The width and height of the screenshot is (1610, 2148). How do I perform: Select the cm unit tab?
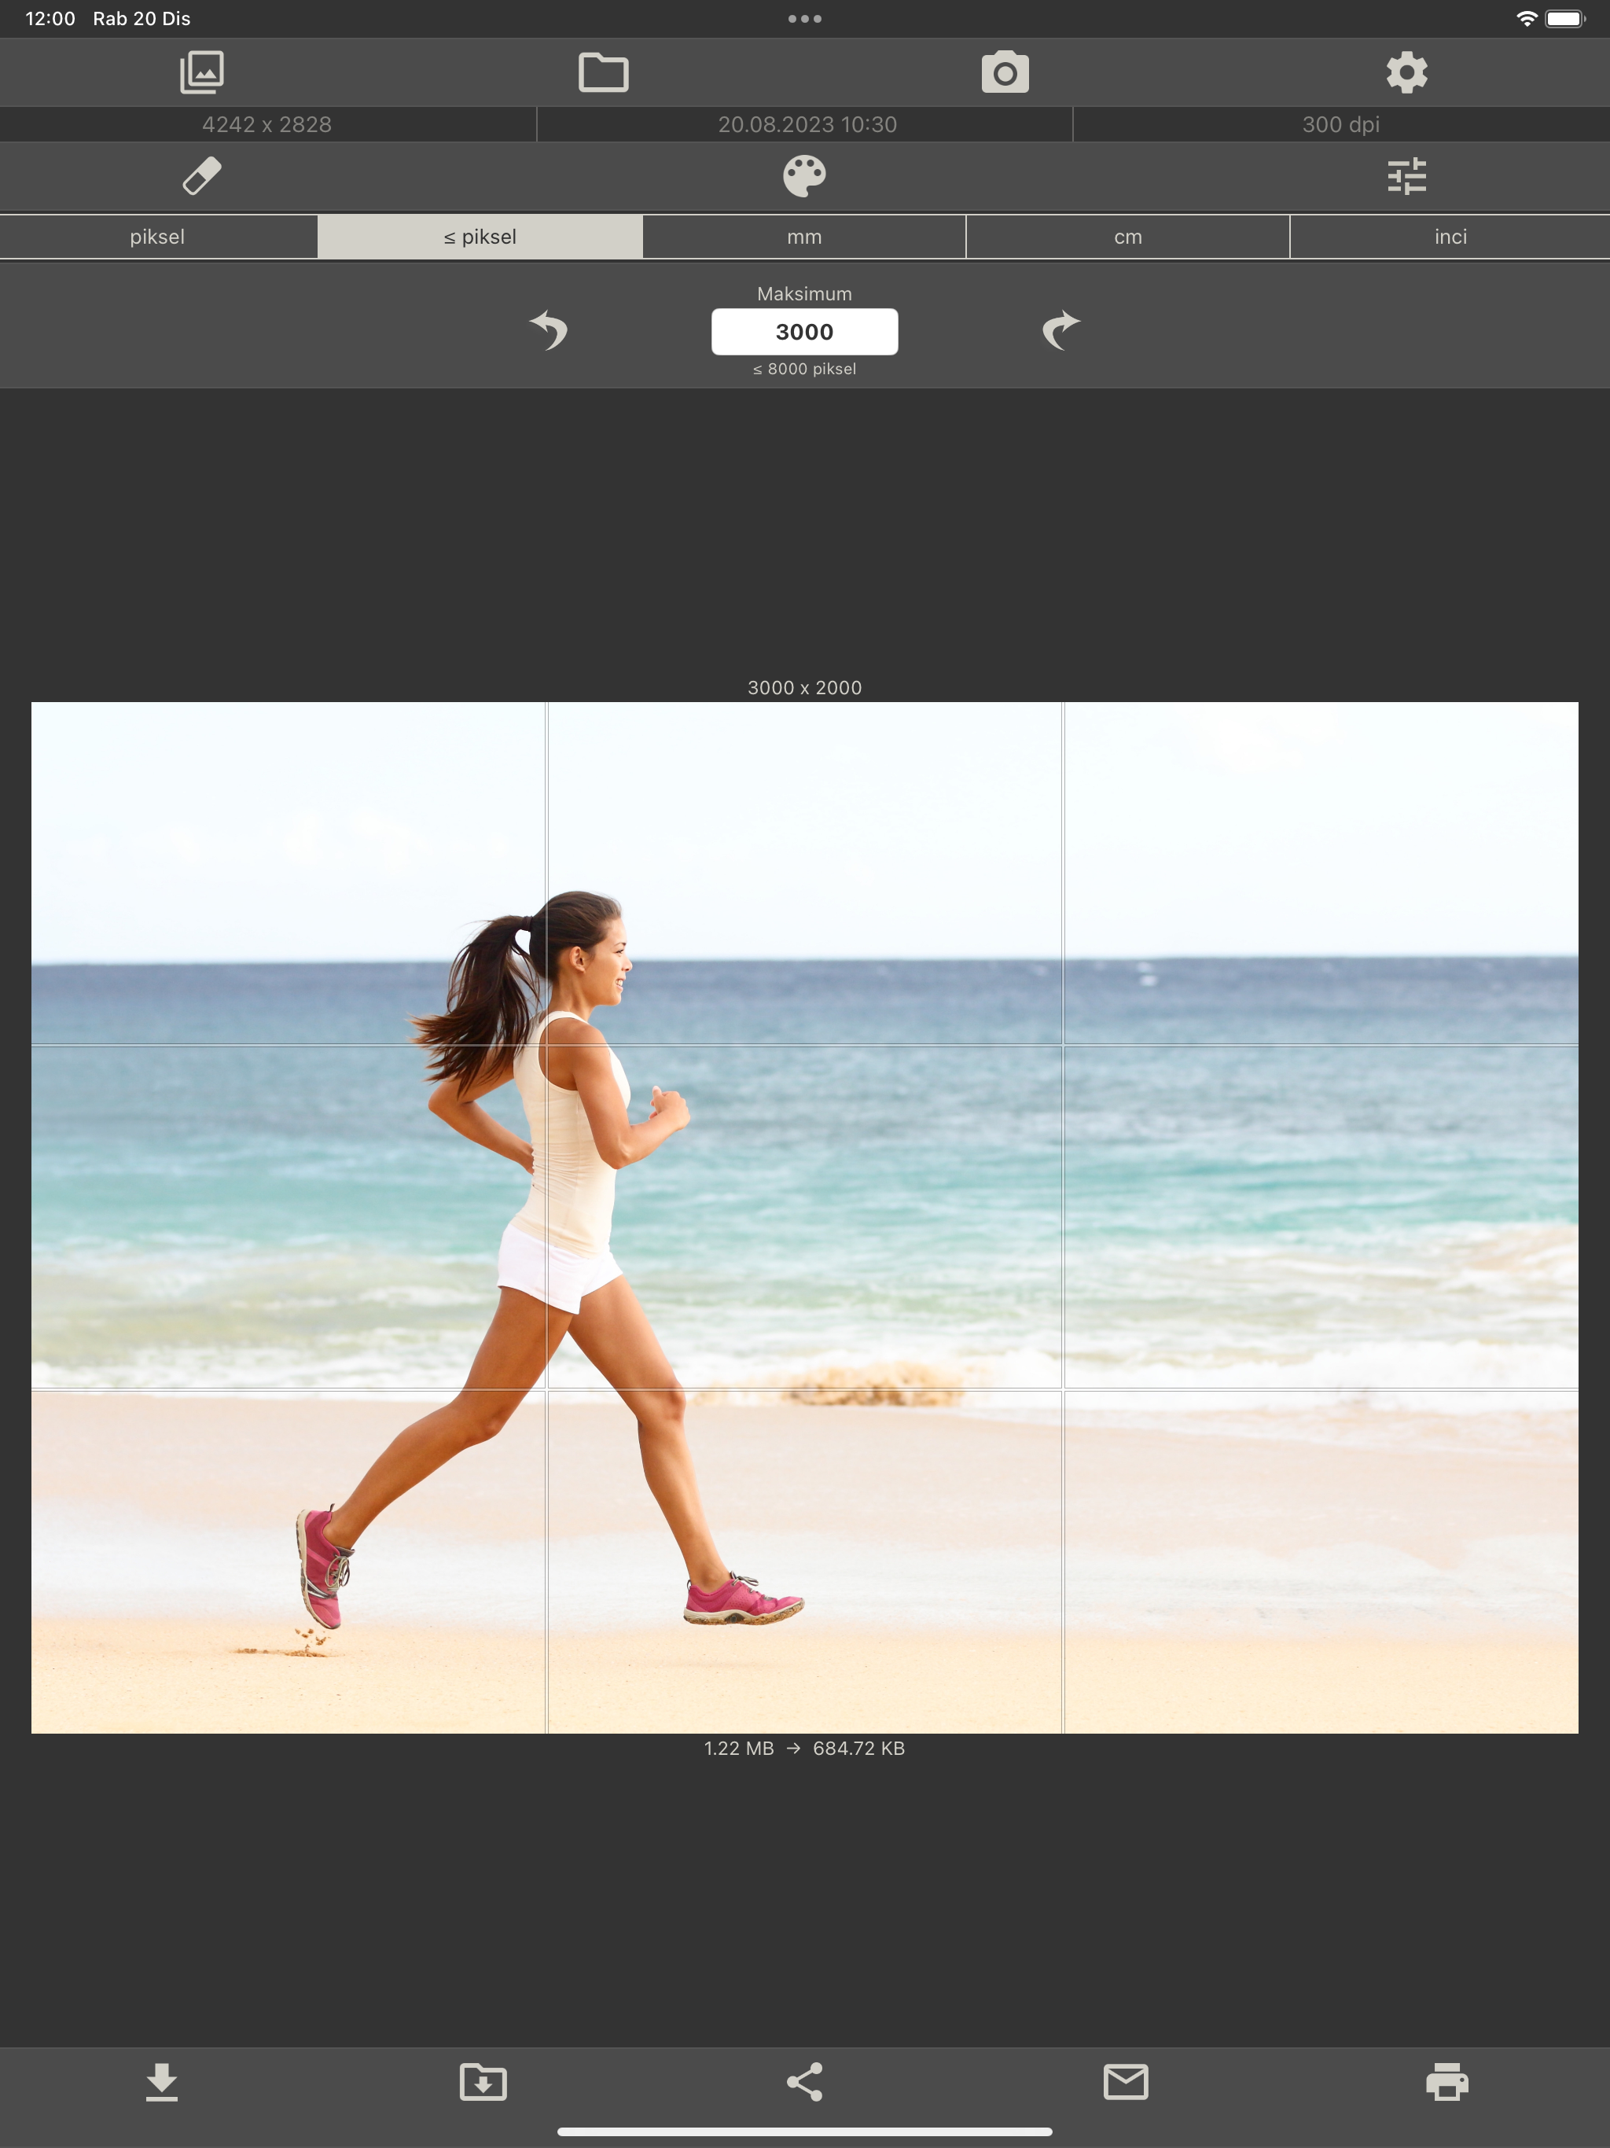1127,237
